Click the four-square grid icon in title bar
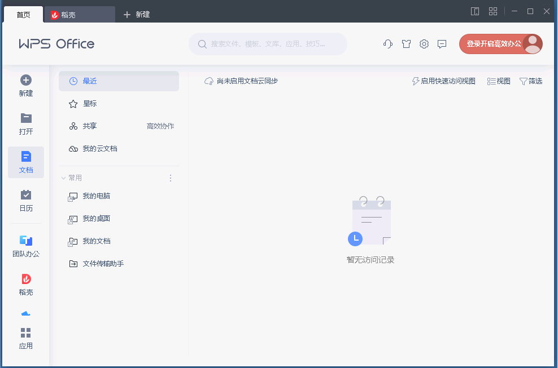Viewport: 558px width, 368px height. coord(493,11)
